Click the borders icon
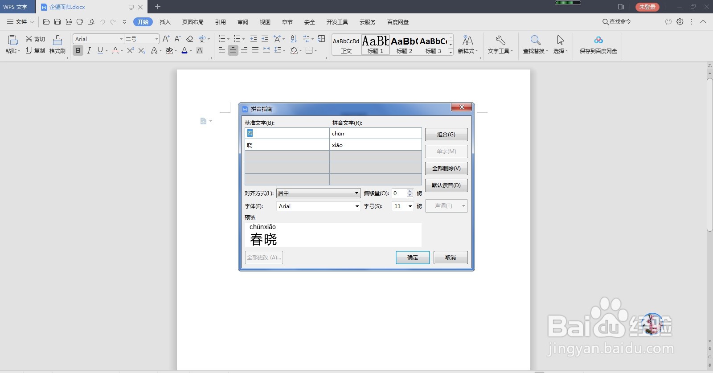Image resolution: width=713 pixels, height=373 pixels. 309,51
